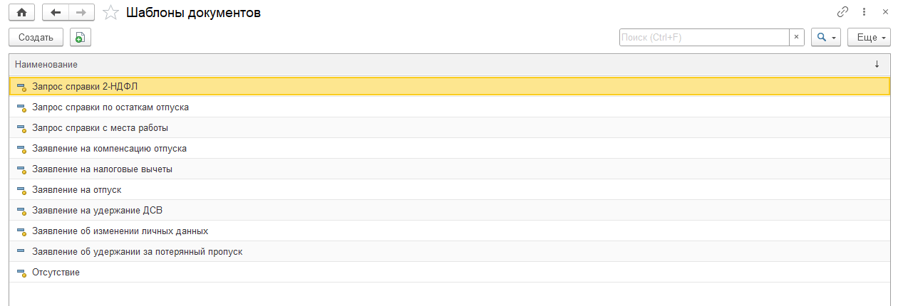Clear the search field with X
The height and width of the screenshot is (306, 903).
click(797, 37)
